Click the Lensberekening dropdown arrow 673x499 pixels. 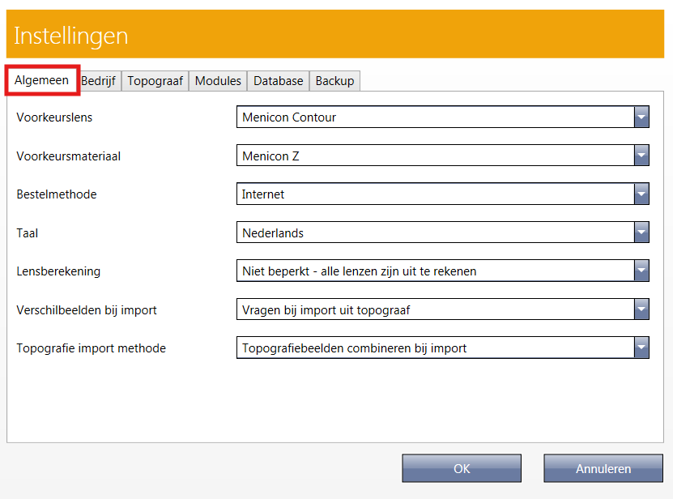[x=641, y=271]
